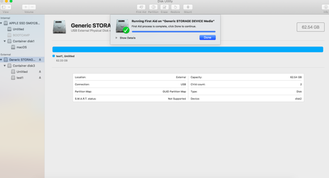
Task: Open the Info toolbar button
Action: pos(325,7)
